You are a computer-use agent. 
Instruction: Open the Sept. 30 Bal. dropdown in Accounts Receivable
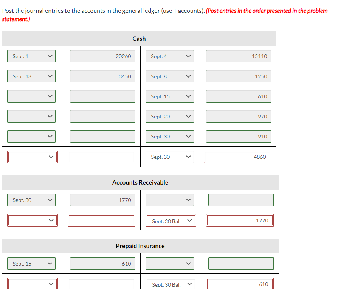tap(171, 221)
